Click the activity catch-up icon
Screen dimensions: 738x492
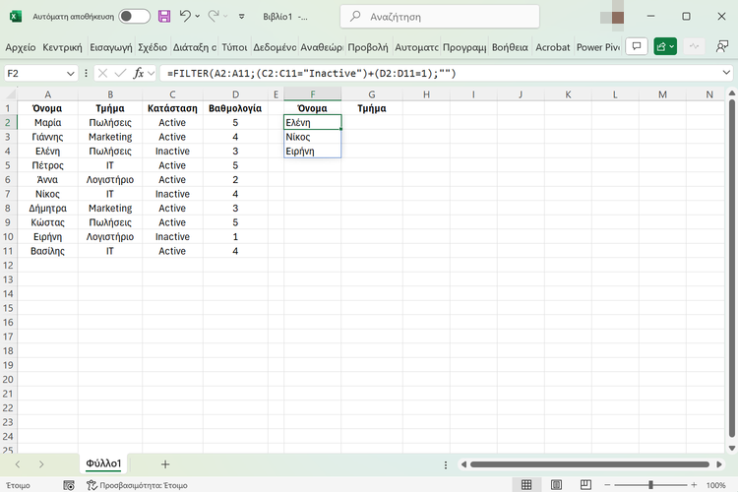[695, 46]
